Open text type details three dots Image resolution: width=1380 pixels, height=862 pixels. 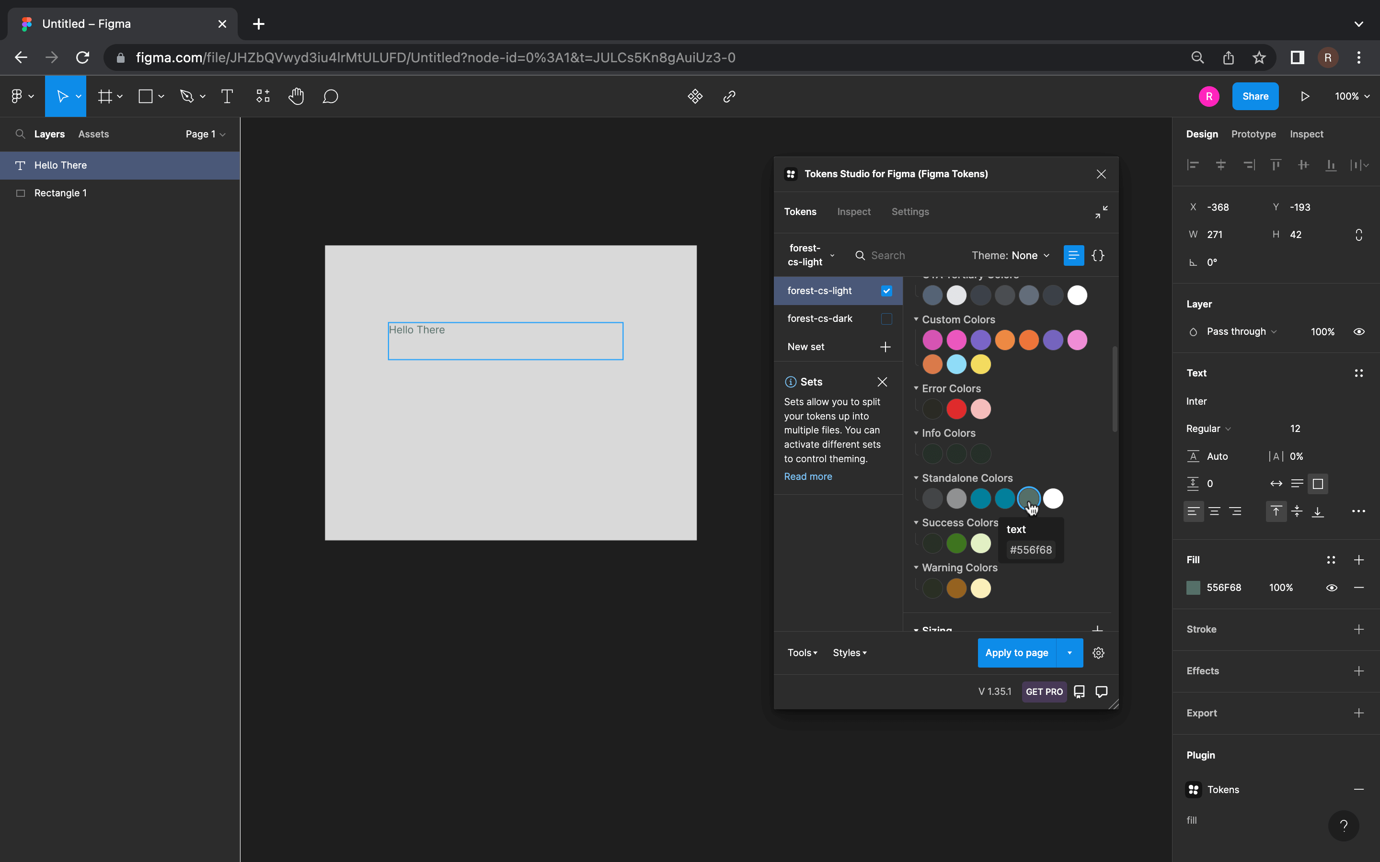point(1358,511)
